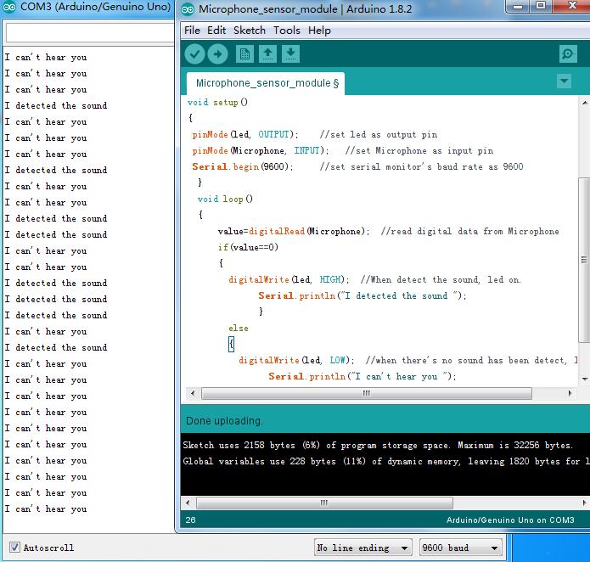Open the Sketch menu

tap(249, 30)
